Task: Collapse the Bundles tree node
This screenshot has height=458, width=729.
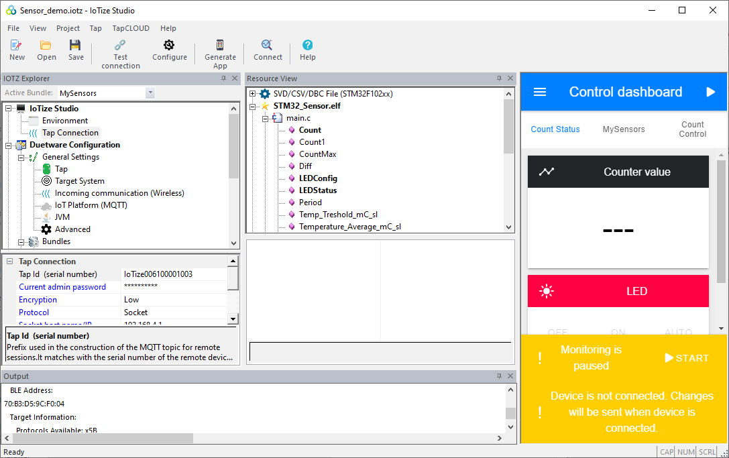Action: tap(21, 242)
